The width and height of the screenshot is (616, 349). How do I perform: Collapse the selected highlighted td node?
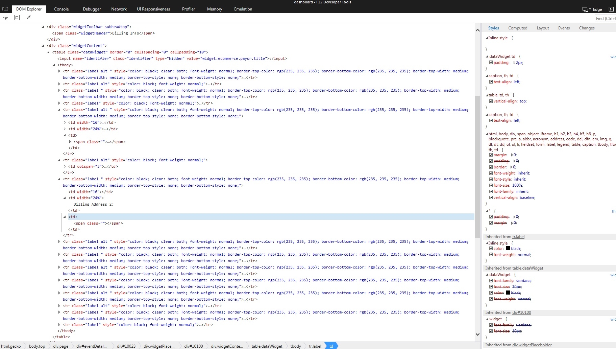click(x=65, y=217)
